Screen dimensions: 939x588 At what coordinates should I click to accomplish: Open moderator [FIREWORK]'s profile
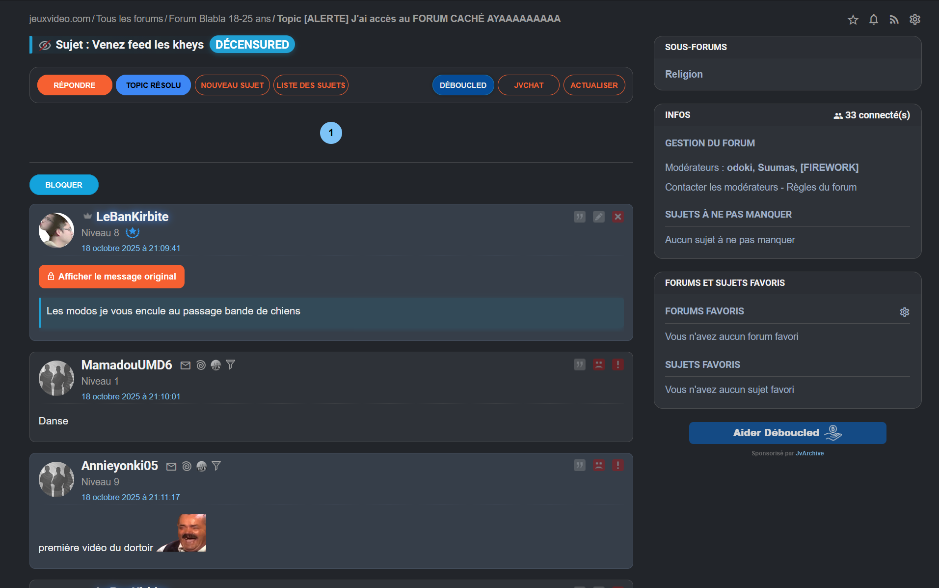[x=830, y=168]
